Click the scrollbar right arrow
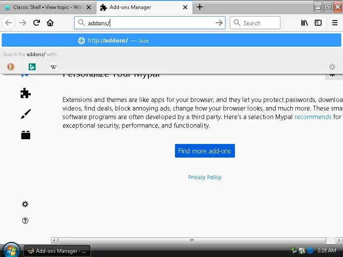This screenshot has height=257, width=343. pyautogui.click(x=339, y=240)
